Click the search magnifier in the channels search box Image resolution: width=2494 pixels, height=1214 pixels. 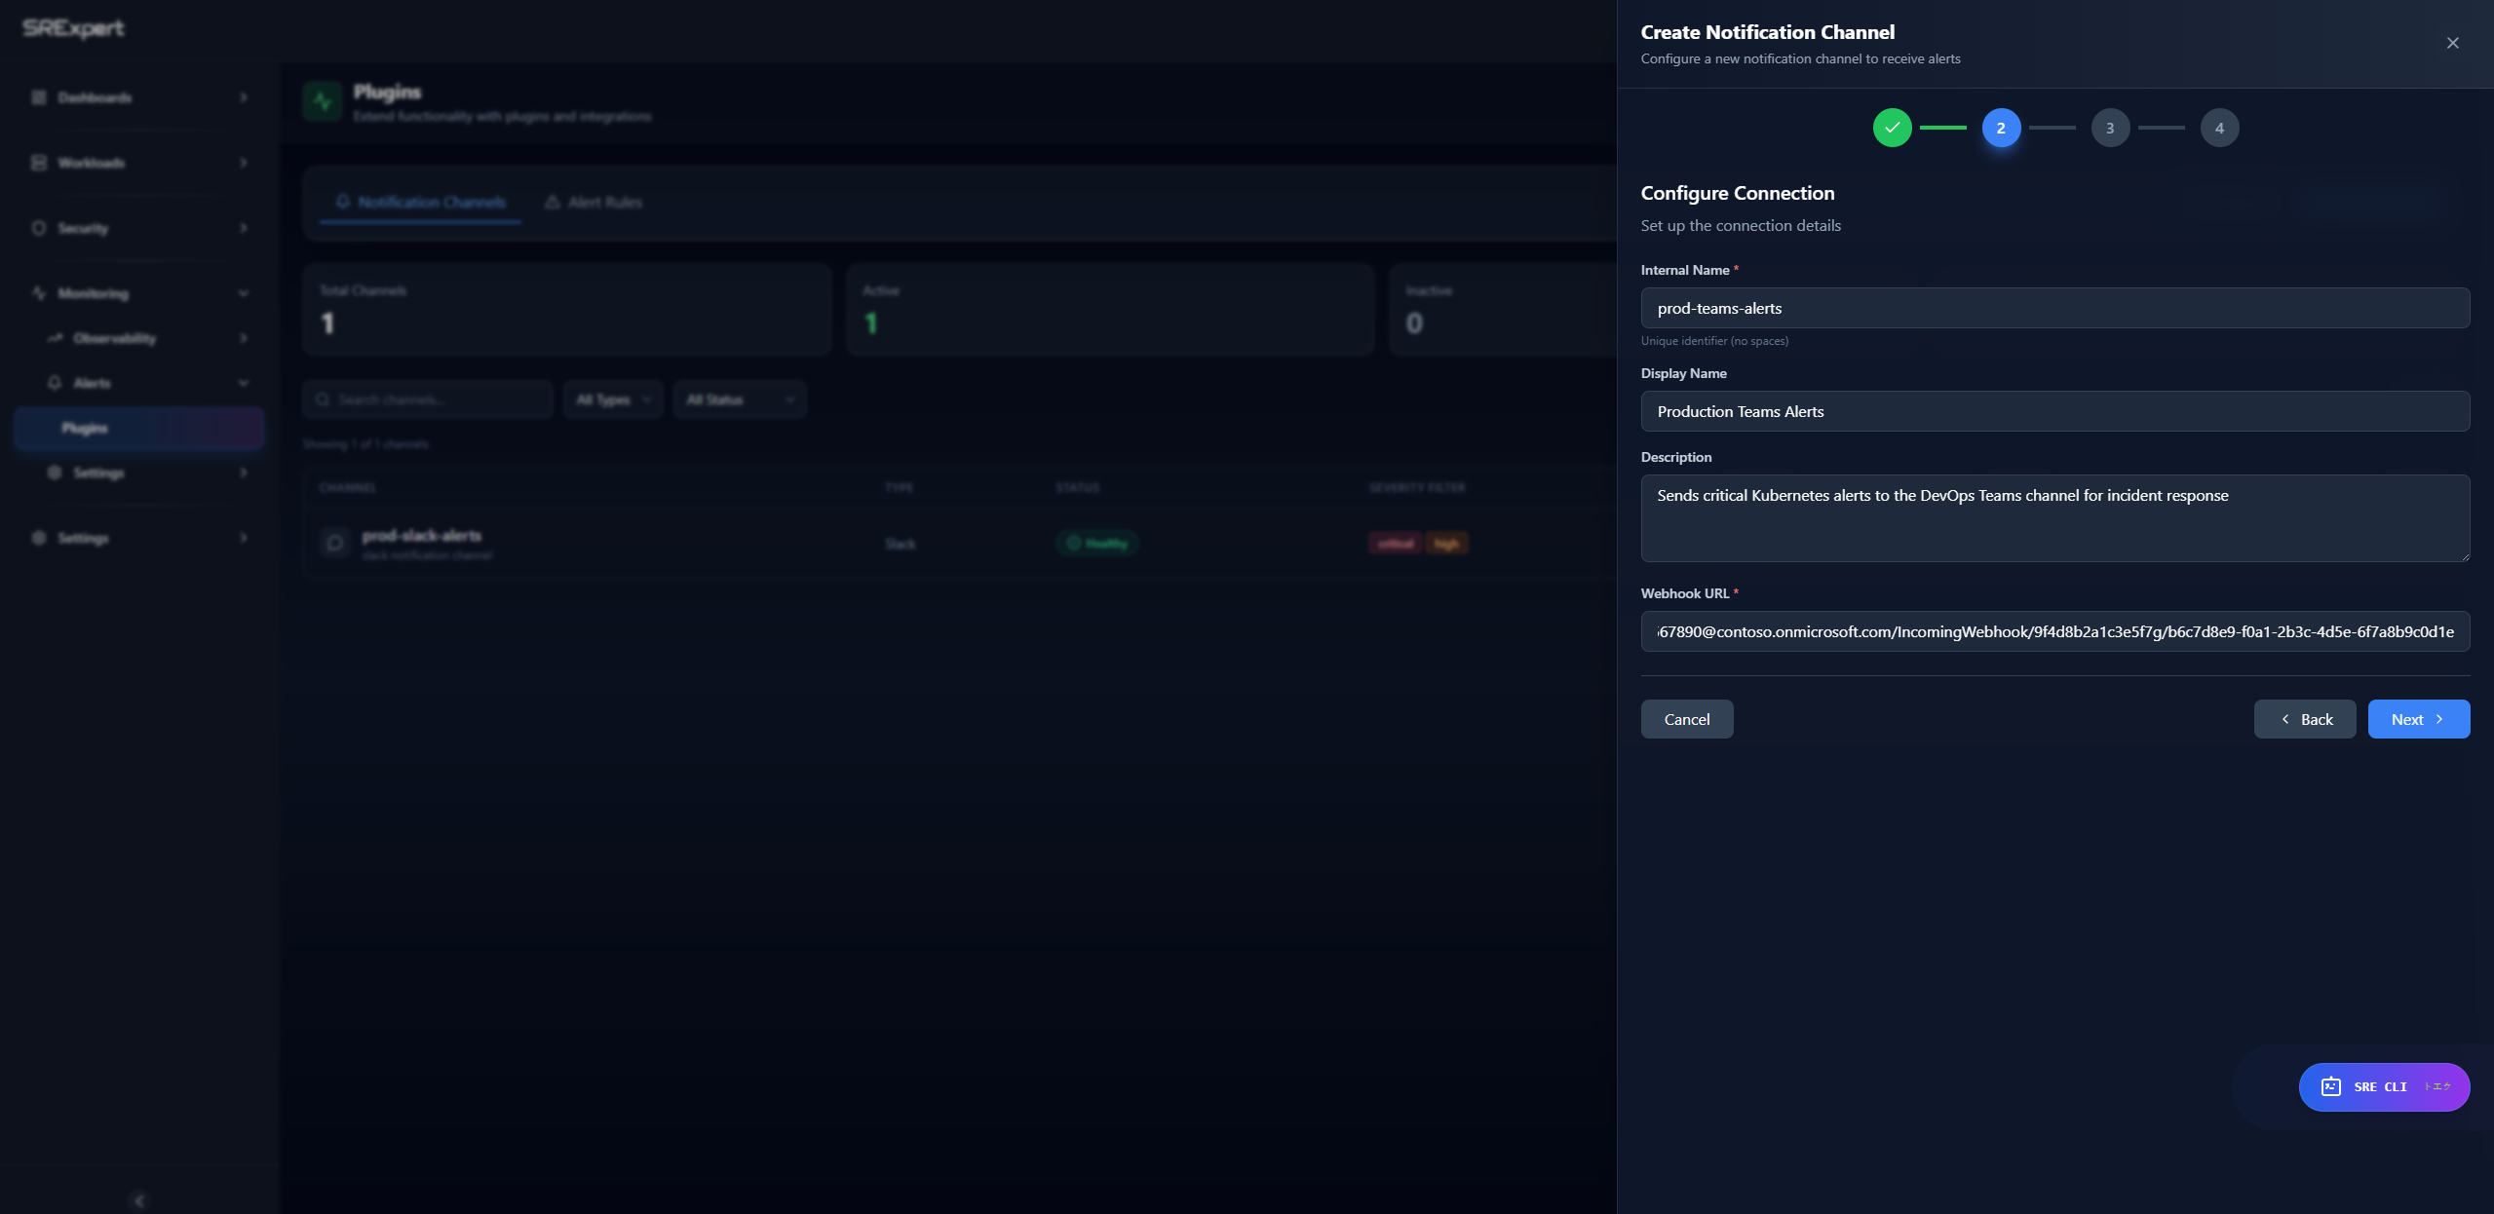pyautogui.click(x=325, y=399)
